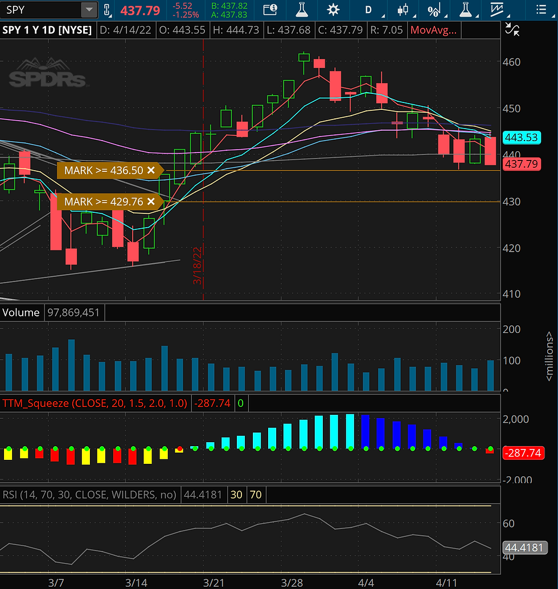Click the last price 437.79 in toolbar
Image resolution: width=558 pixels, height=589 pixels.
click(140, 10)
